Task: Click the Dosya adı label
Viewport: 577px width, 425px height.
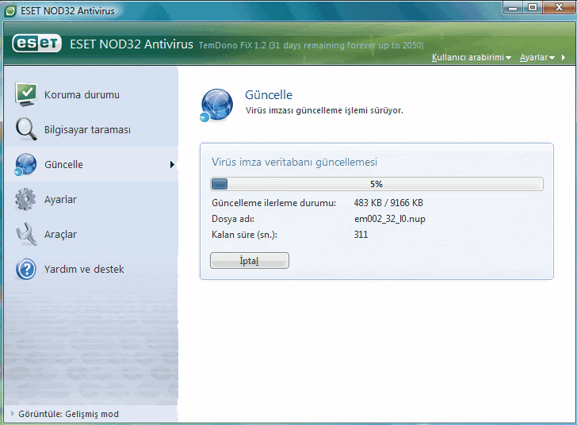Action: (x=233, y=219)
